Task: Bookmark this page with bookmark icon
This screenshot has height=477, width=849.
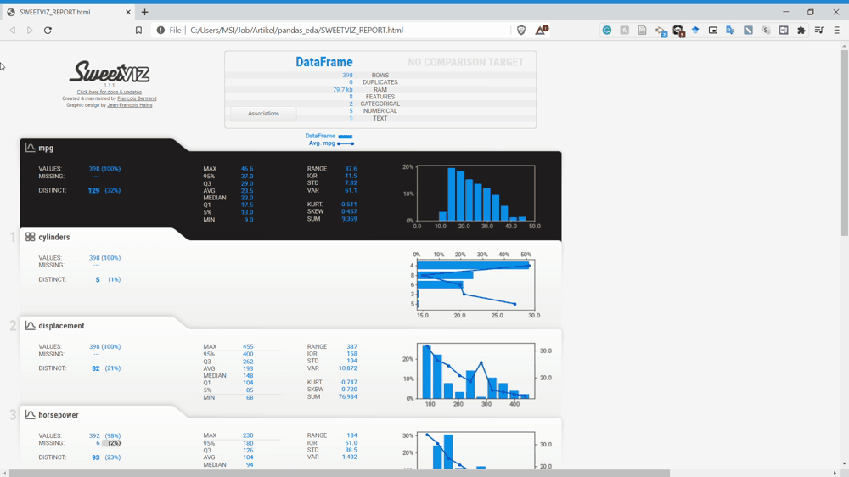Action: coord(138,31)
